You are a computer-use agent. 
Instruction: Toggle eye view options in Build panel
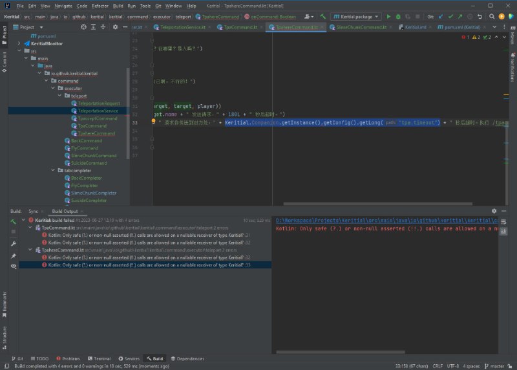click(13, 266)
